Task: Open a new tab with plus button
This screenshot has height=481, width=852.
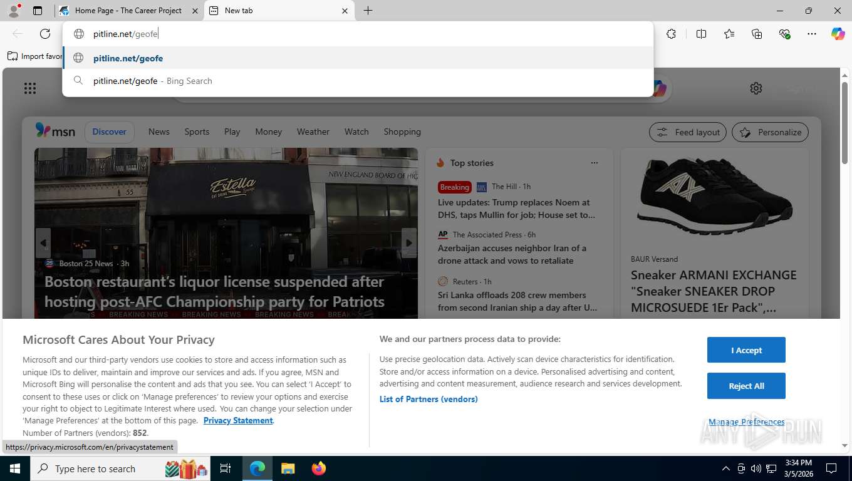Action: (x=368, y=11)
